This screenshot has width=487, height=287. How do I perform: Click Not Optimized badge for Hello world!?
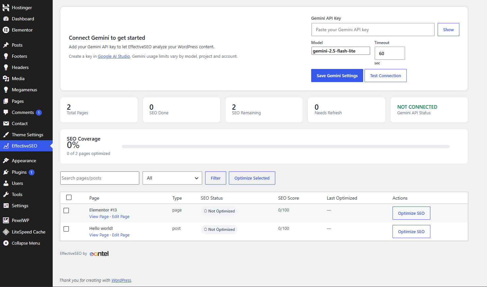(219, 230)
